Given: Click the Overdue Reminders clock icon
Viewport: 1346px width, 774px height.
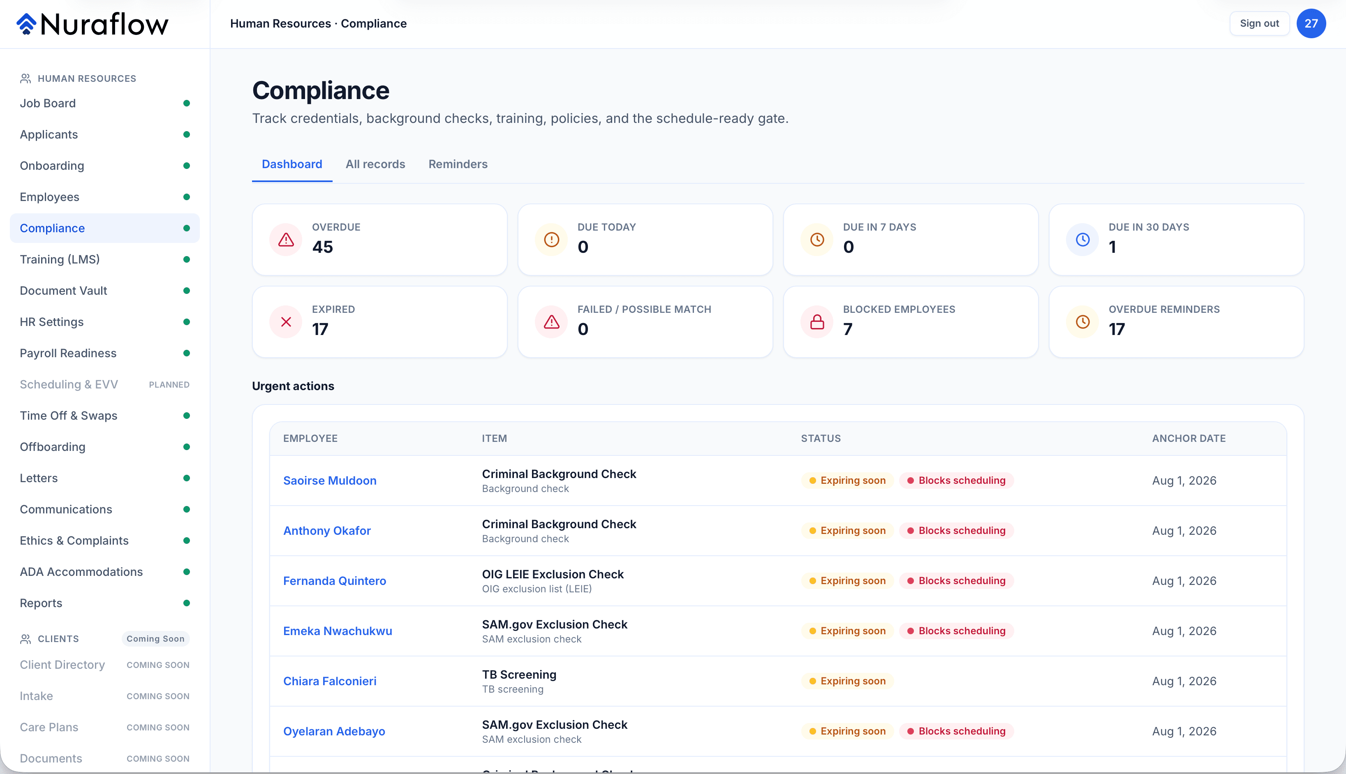Looking at the screenshot, I should tap(1082, 322).
